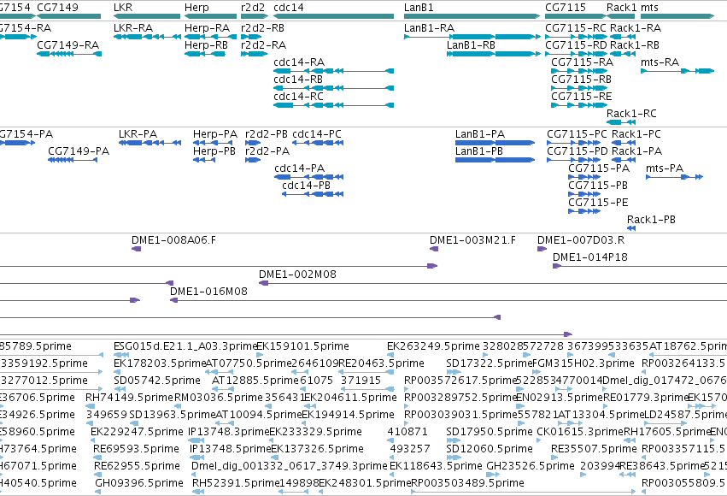Select the CG7115-PE coding segment
This screenshot has width=727, height=496.
(x=584, y=211)
